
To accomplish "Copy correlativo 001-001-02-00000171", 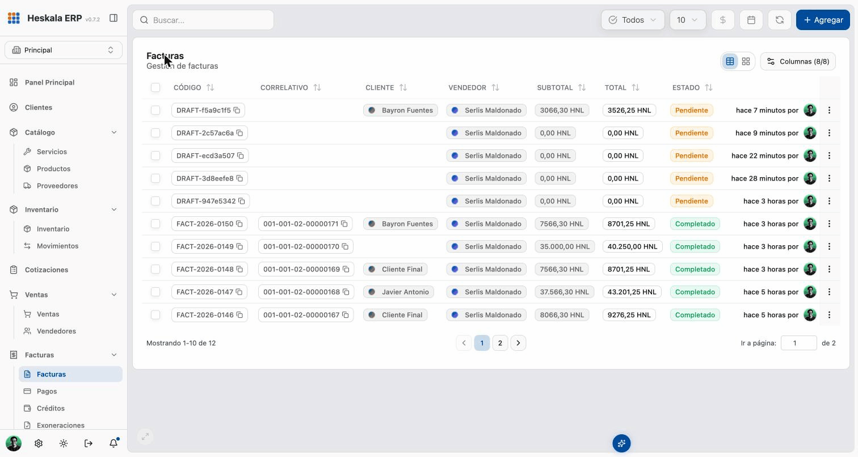I will click(x=344, y=224).
